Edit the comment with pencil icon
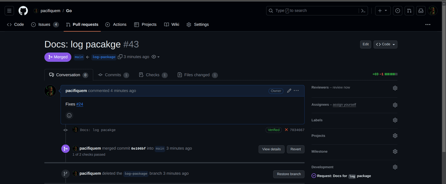The width and height of the screenshot is (446, 184). pyautogui.click(x=289, y=91)
